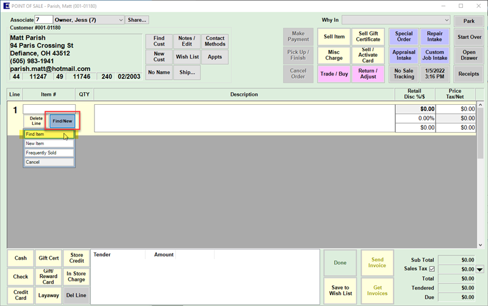Click the Layaway tender button
488x306 pixels.
tap(48, 294)
